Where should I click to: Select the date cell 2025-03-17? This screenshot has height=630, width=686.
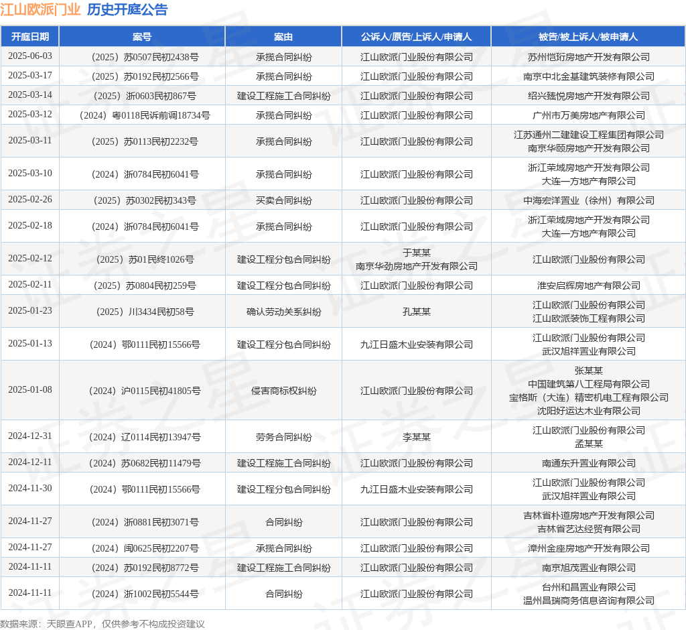click(29, 75)
